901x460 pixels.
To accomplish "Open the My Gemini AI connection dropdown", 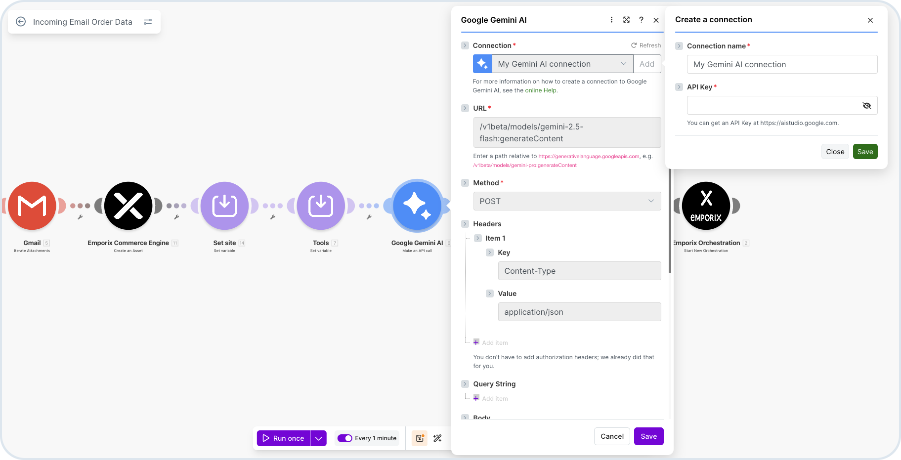I will (562, 64).
